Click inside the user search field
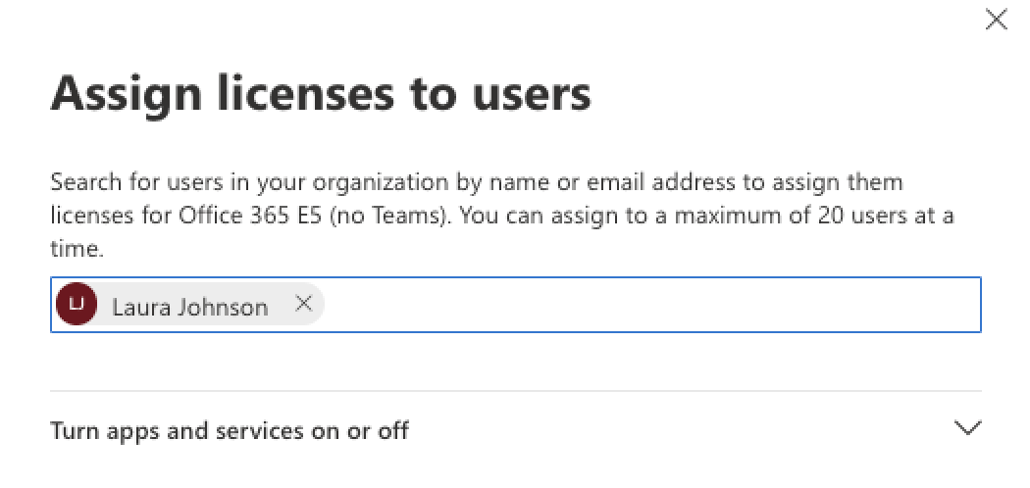The height and width of the screenshot is (488, 1030). click(x=516, y=305)
